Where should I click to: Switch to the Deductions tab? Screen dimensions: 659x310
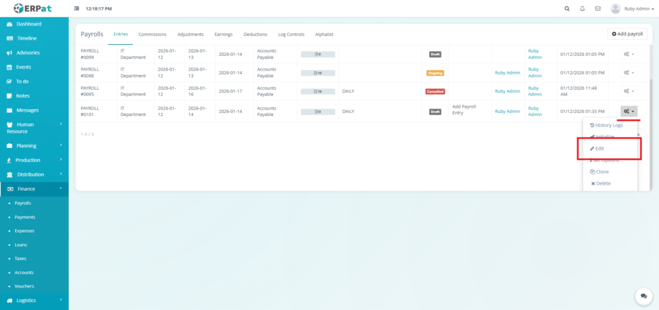point(255,34)
